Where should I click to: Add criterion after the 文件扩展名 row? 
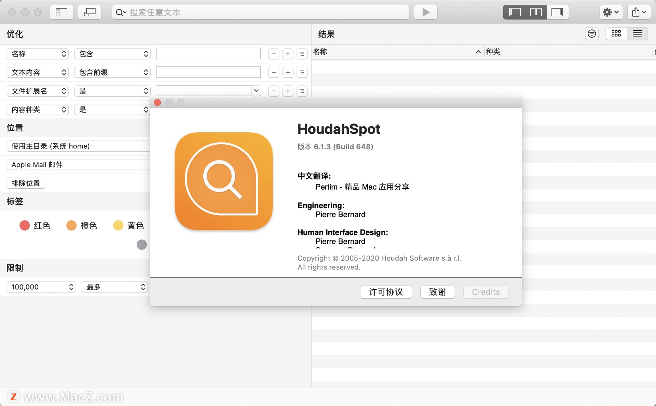pos(288,91)
